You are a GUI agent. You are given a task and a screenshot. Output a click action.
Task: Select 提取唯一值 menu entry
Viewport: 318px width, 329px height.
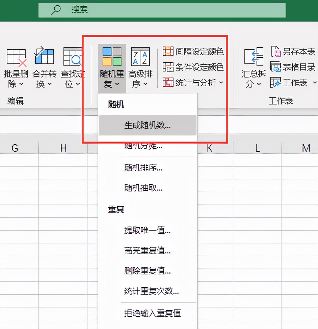click(x=147, y=230)
